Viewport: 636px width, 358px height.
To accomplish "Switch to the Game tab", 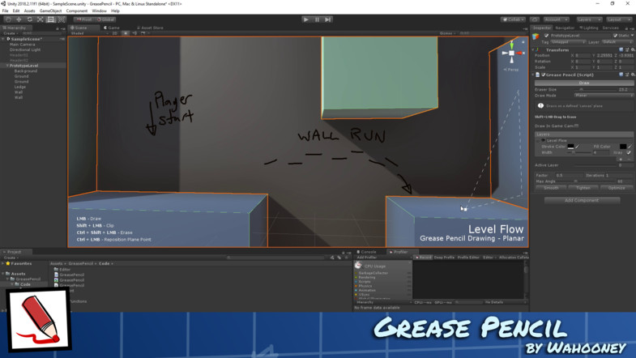I will tap(112, 28).
